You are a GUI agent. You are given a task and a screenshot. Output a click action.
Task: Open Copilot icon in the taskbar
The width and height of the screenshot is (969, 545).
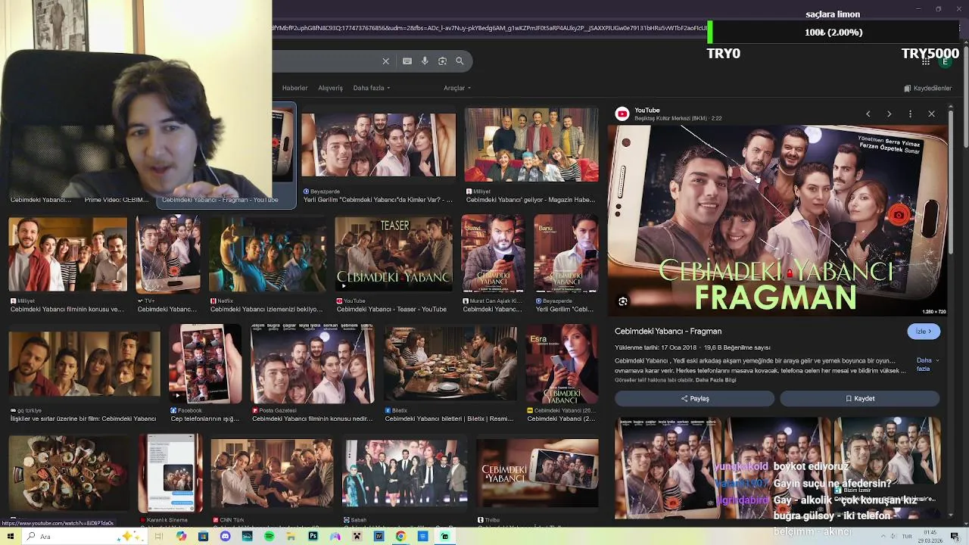pyautogui.click(x=181, y=536)
